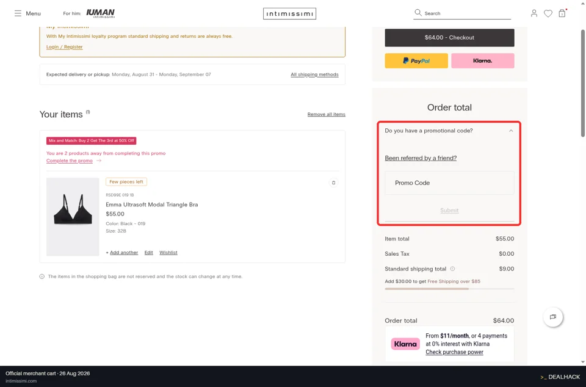Show standard shipping info icon
This screenshot has height=387, width=586.
pos(452,269)
